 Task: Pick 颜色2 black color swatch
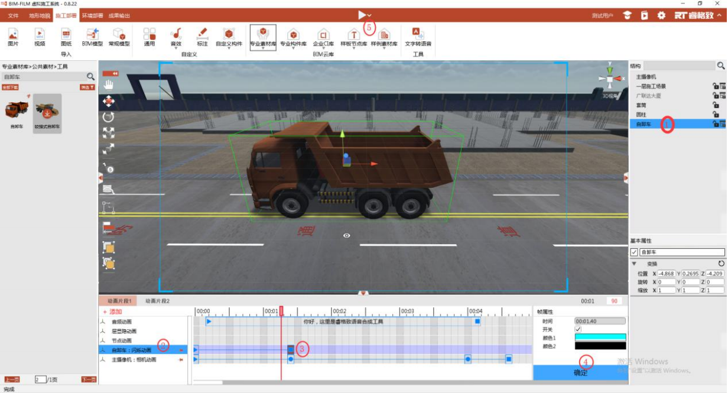pos(600,346)
